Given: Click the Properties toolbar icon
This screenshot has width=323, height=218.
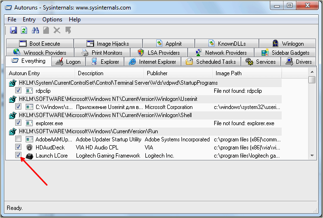Looking at the screenshot, I should (x=46, y=30).
